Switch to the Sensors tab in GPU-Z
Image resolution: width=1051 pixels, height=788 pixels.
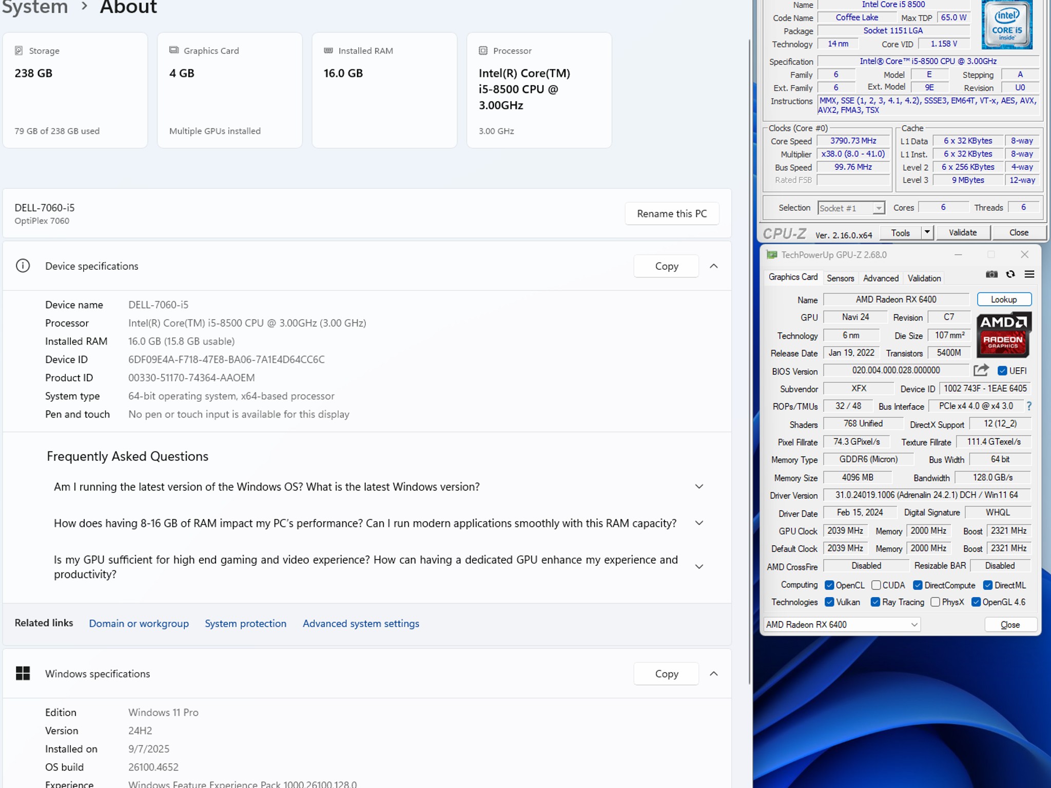(840, 278)
